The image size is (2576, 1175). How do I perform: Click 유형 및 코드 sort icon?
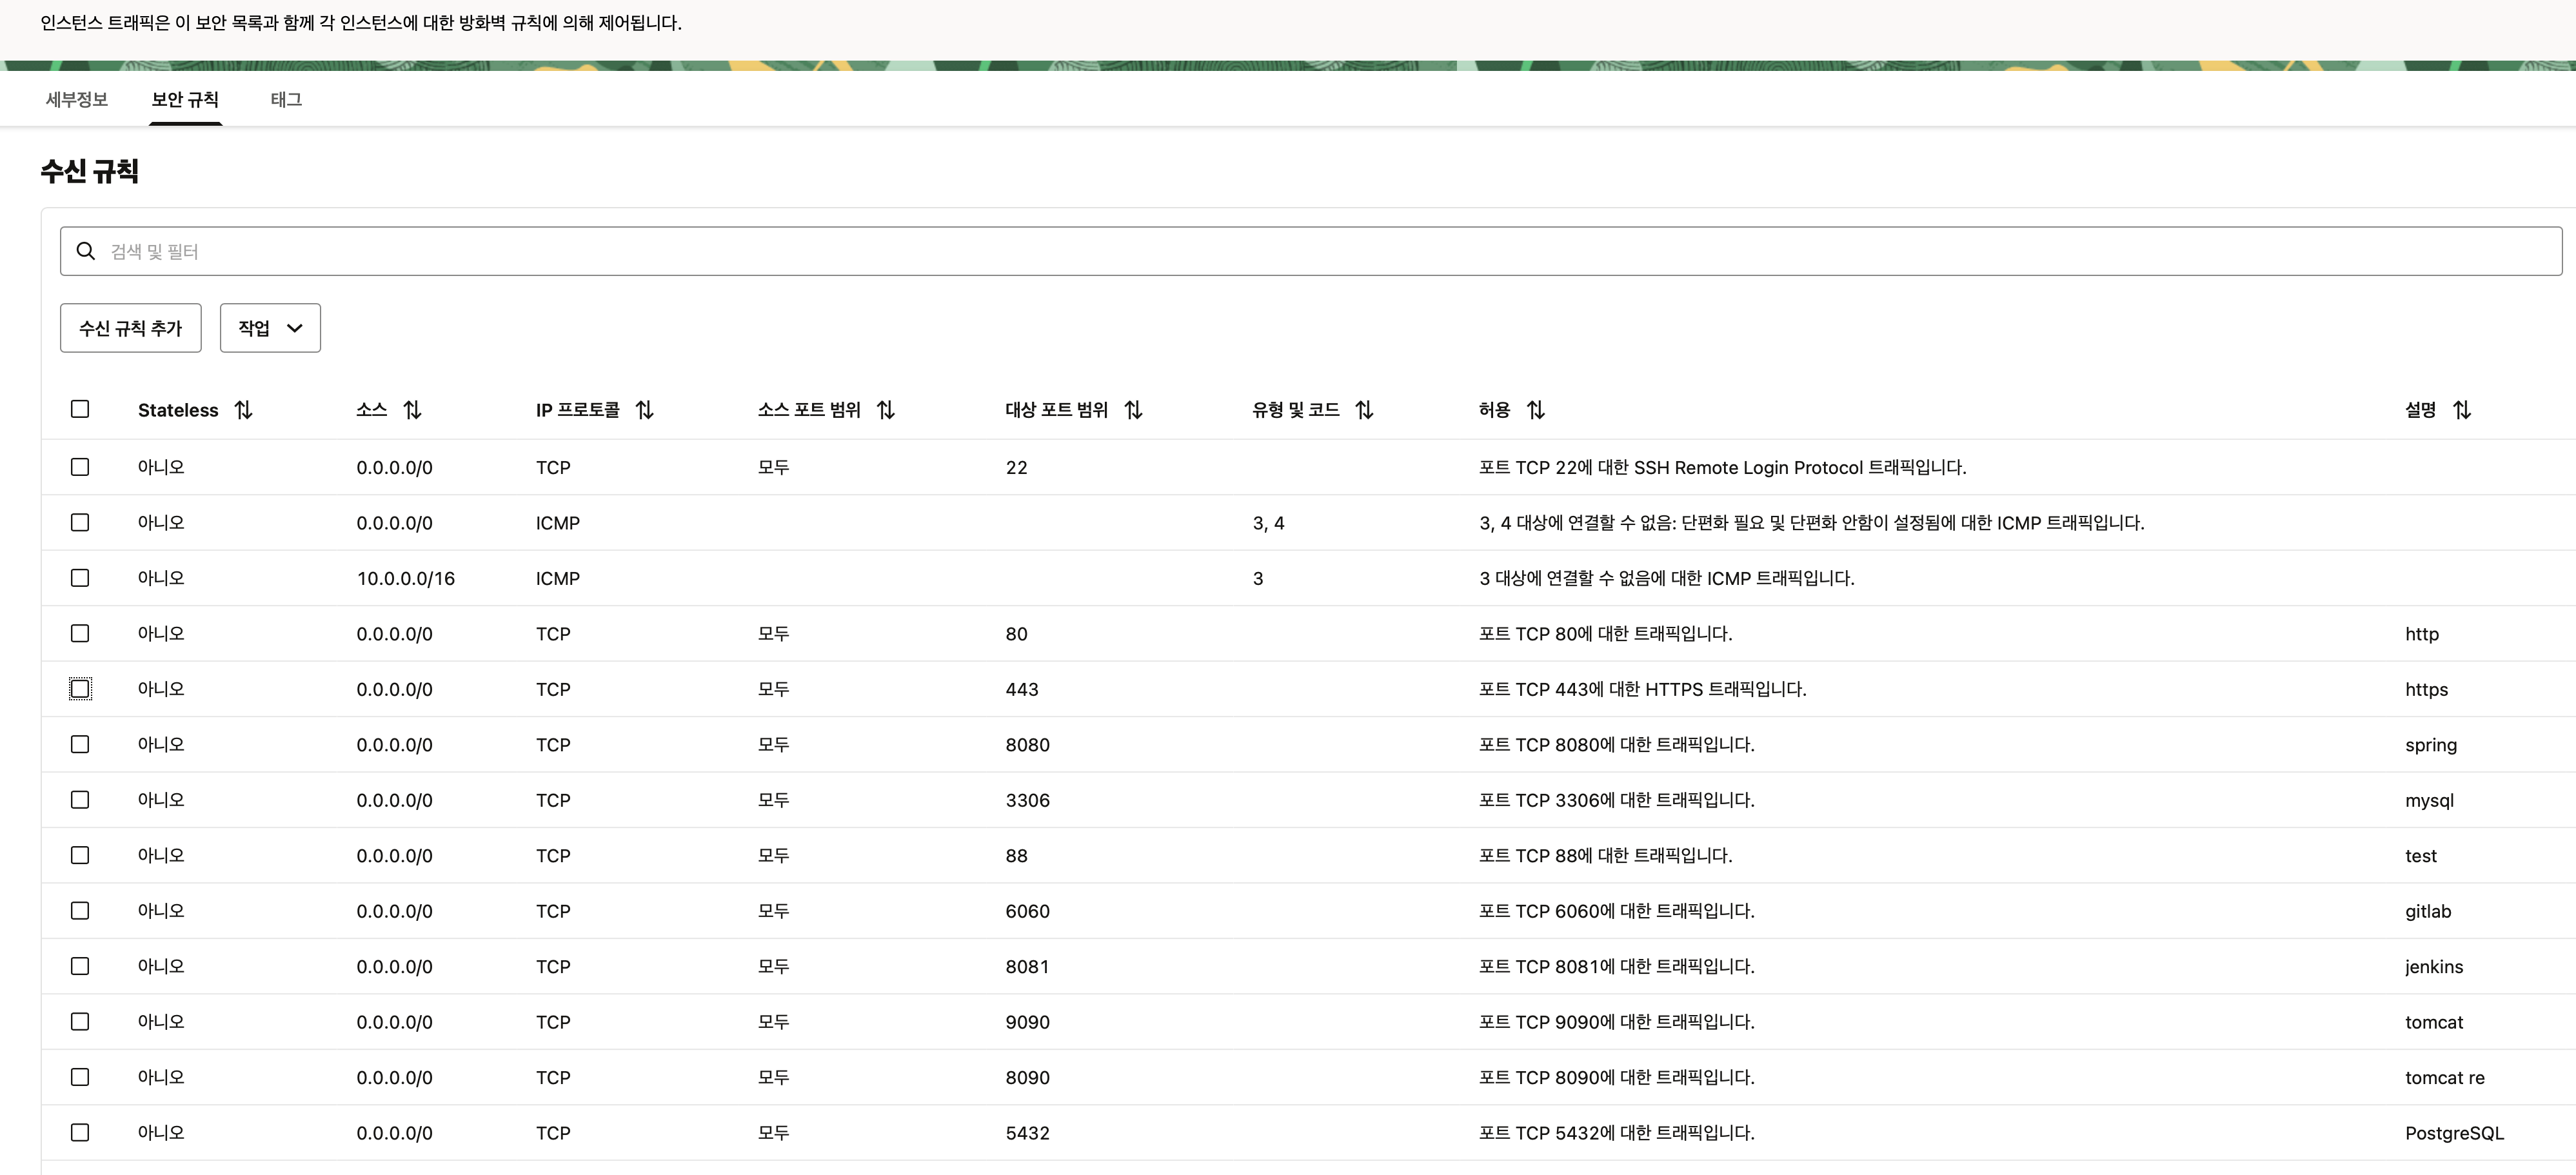click(1364, 410)
